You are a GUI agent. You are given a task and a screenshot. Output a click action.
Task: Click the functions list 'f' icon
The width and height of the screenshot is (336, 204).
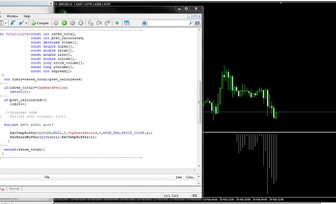[21, 23]
